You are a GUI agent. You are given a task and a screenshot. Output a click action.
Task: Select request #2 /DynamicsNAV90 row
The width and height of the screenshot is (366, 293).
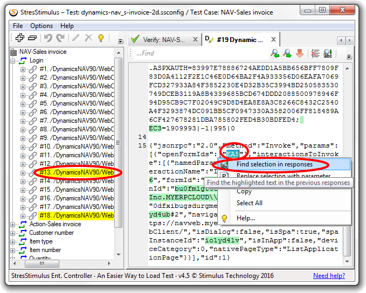click(x=77, y=78)
